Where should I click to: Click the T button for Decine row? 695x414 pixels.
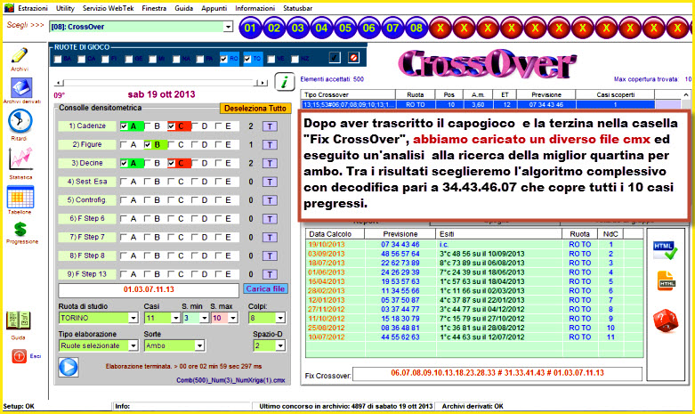pyautogui.click(x=270, y=164)
